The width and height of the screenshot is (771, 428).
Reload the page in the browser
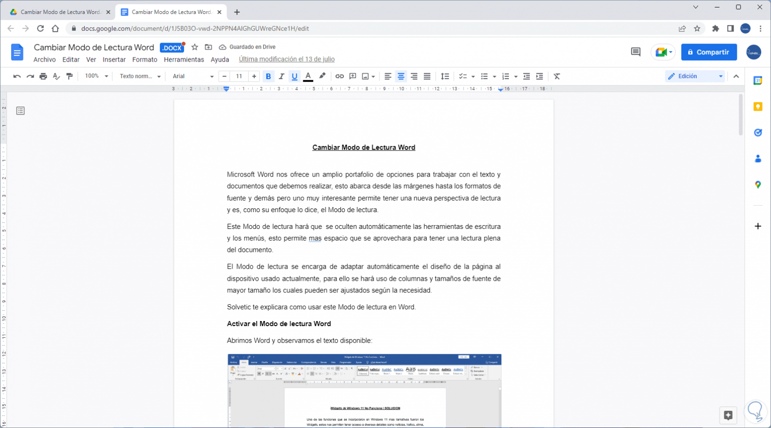41,29
